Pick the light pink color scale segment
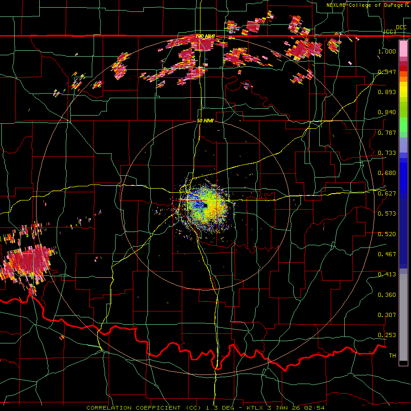Viewport: 411px width, 411px height. pyautogui.click(x=403, y=48)
